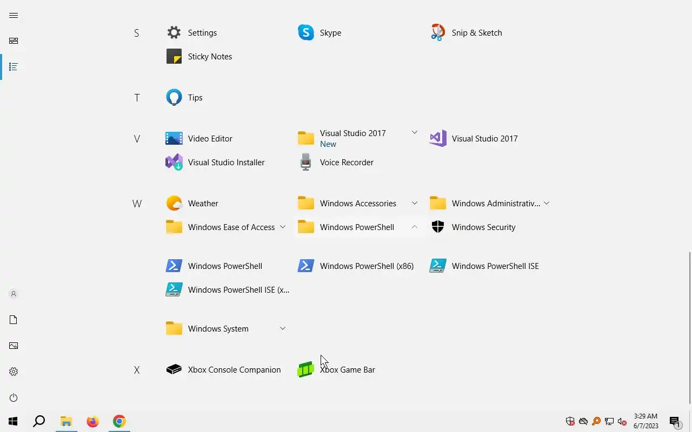Expand the Windows Accessories folder chevron
Screen dimensions: 692x432
(415, 203)
